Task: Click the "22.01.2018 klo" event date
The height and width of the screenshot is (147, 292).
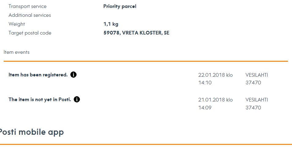Action: [x=215, y=75]
